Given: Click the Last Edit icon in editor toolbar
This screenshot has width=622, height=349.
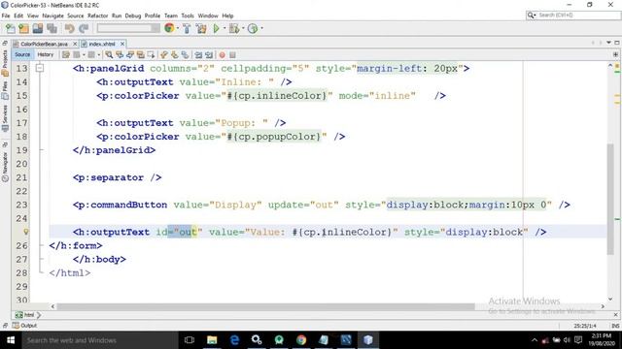Looking at the screenshot, I should (66, 55).
